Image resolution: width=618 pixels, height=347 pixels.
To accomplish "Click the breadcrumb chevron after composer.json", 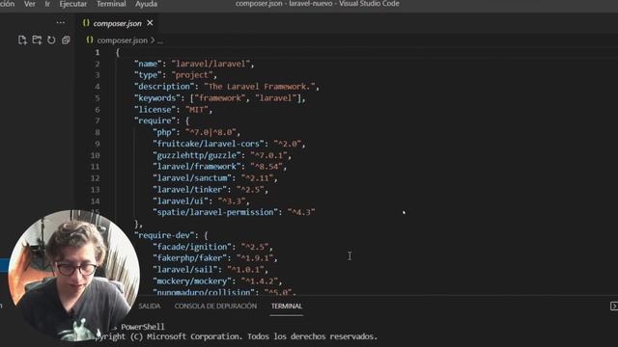I will point(153,40).
